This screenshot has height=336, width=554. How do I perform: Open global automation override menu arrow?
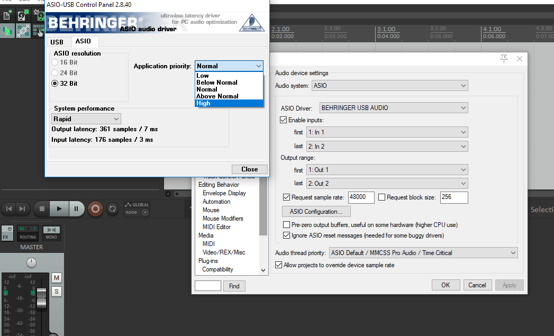click(x=145, y=212)
